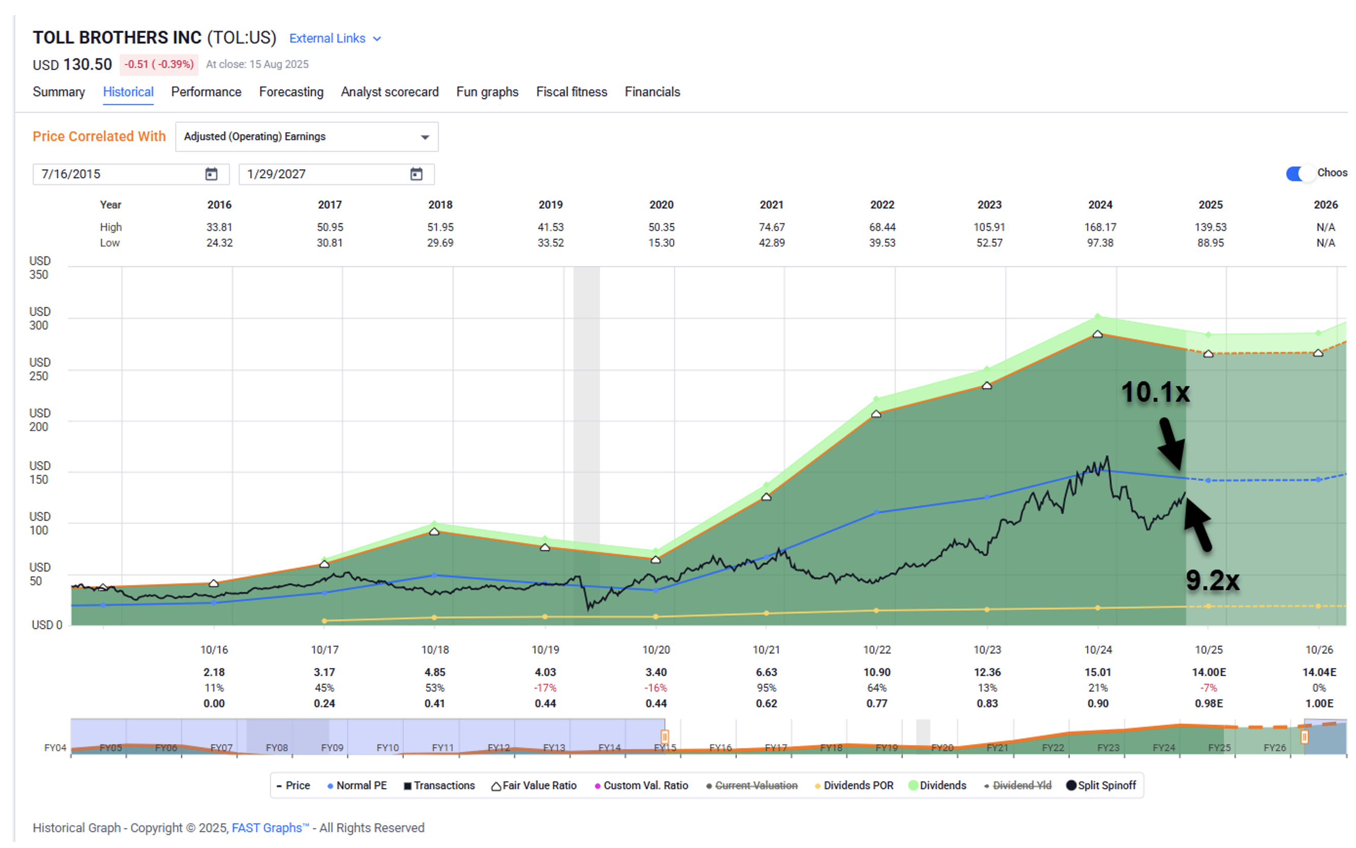This screenshot has height=848, width=1356.
Task: Toggle the Transactions legend entry
Action: (x=439, y=785)
